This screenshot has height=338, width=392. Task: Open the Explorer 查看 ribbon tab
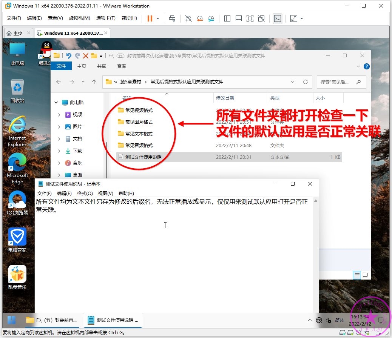[x=122, y=66]
